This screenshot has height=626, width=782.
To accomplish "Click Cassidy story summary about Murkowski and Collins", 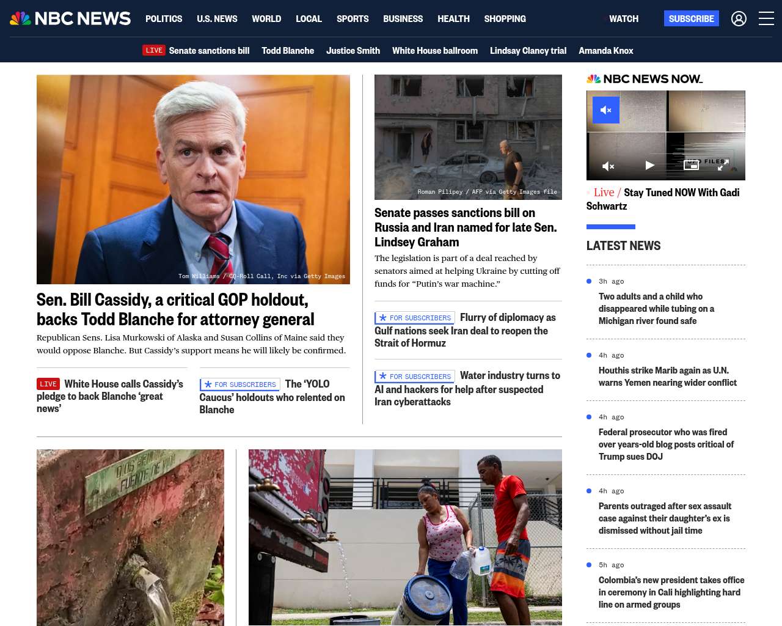I will 191,344.
